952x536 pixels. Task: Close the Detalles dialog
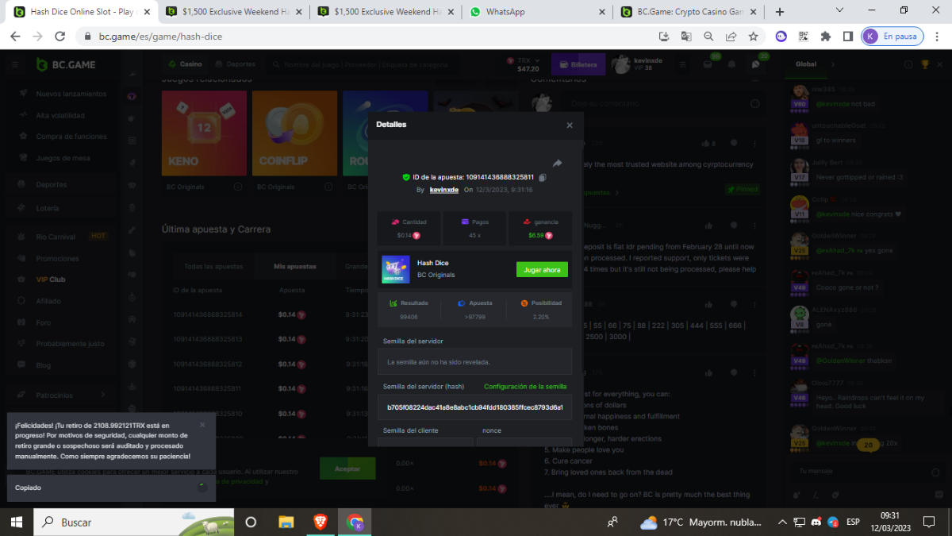[x=569, y=125]
